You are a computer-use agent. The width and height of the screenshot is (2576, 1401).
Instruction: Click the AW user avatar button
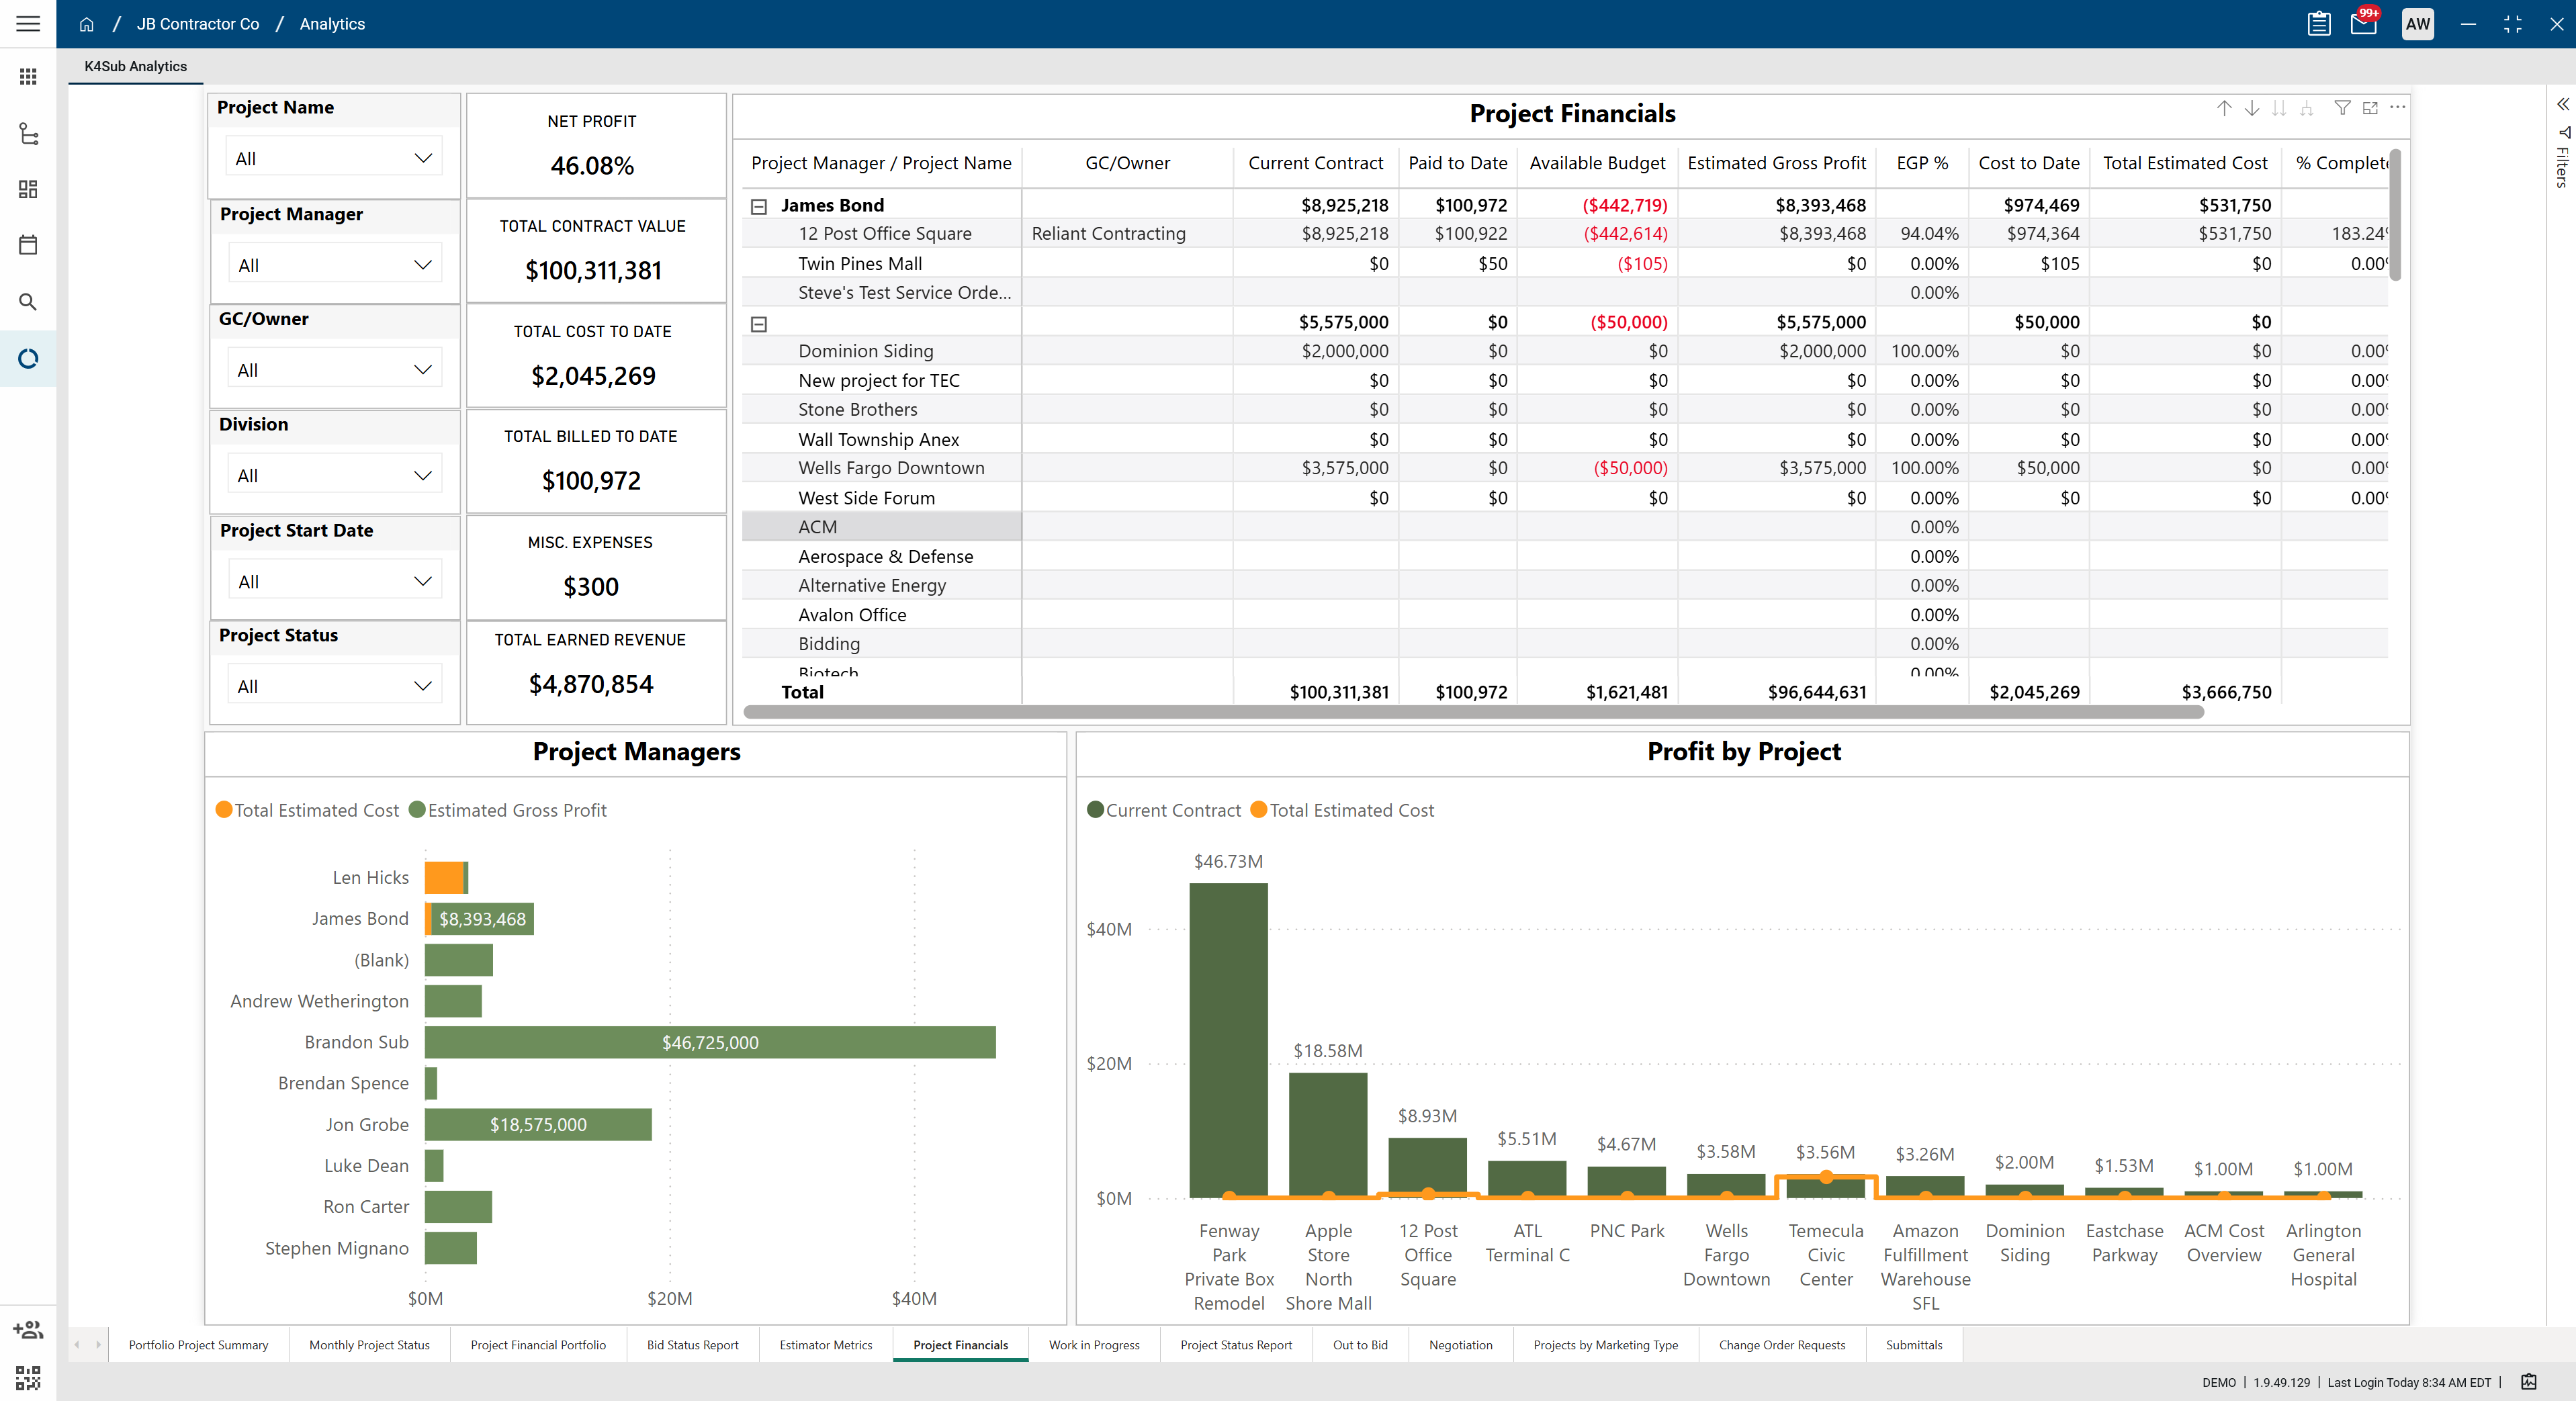[2417, 24]
